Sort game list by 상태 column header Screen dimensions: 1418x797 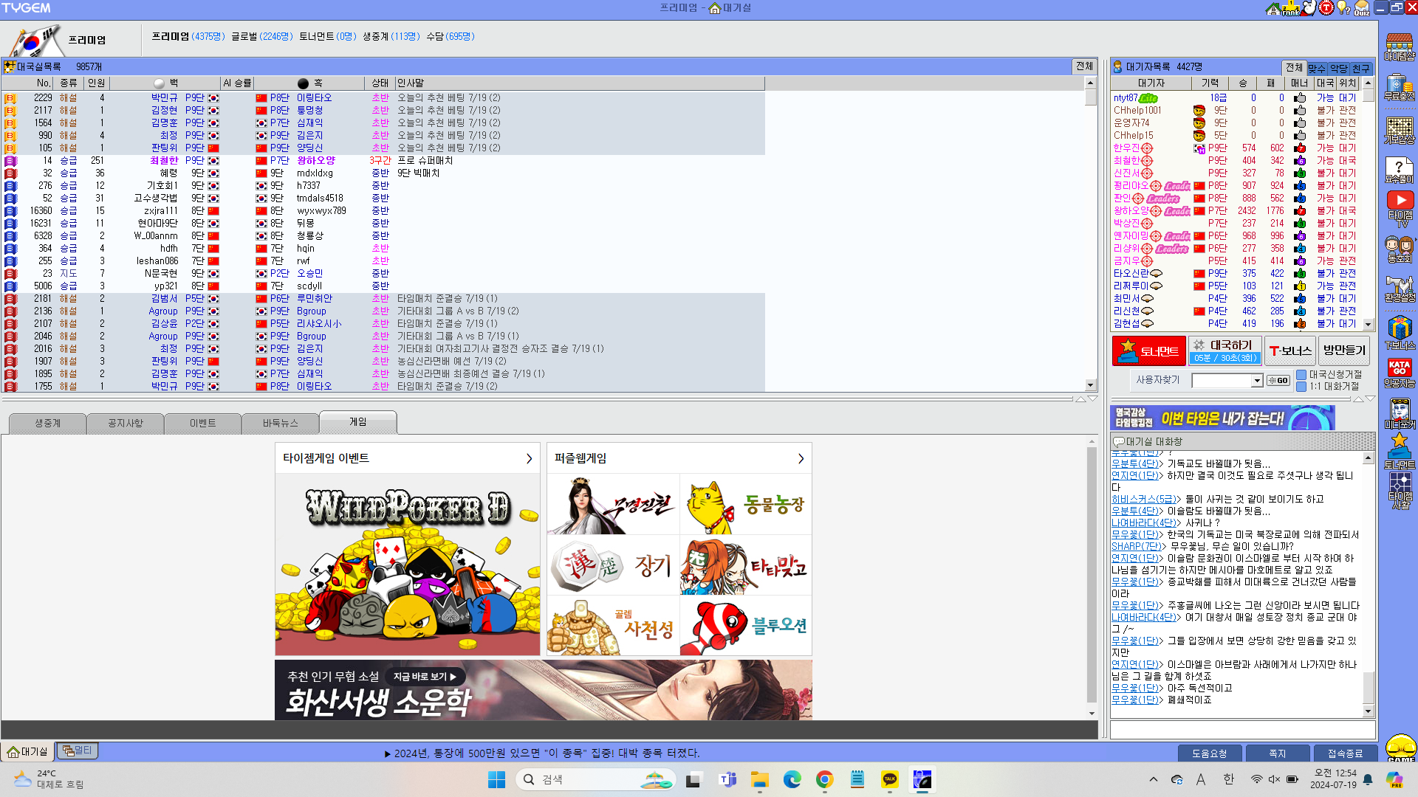380,83
